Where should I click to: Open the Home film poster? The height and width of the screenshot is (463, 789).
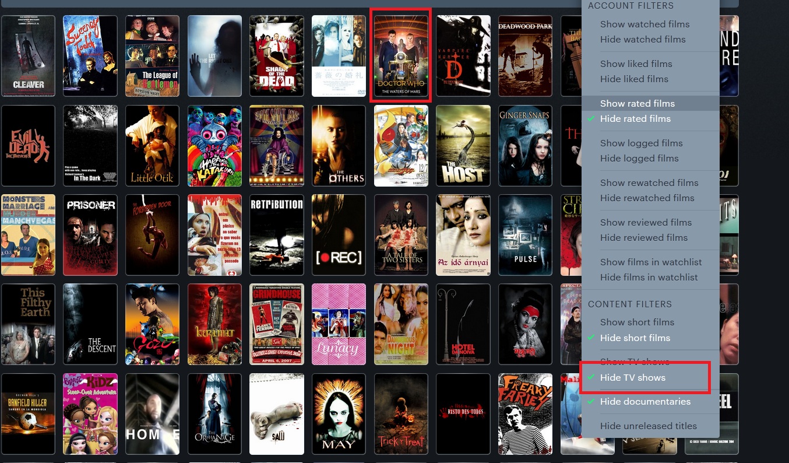coord(152,414)
